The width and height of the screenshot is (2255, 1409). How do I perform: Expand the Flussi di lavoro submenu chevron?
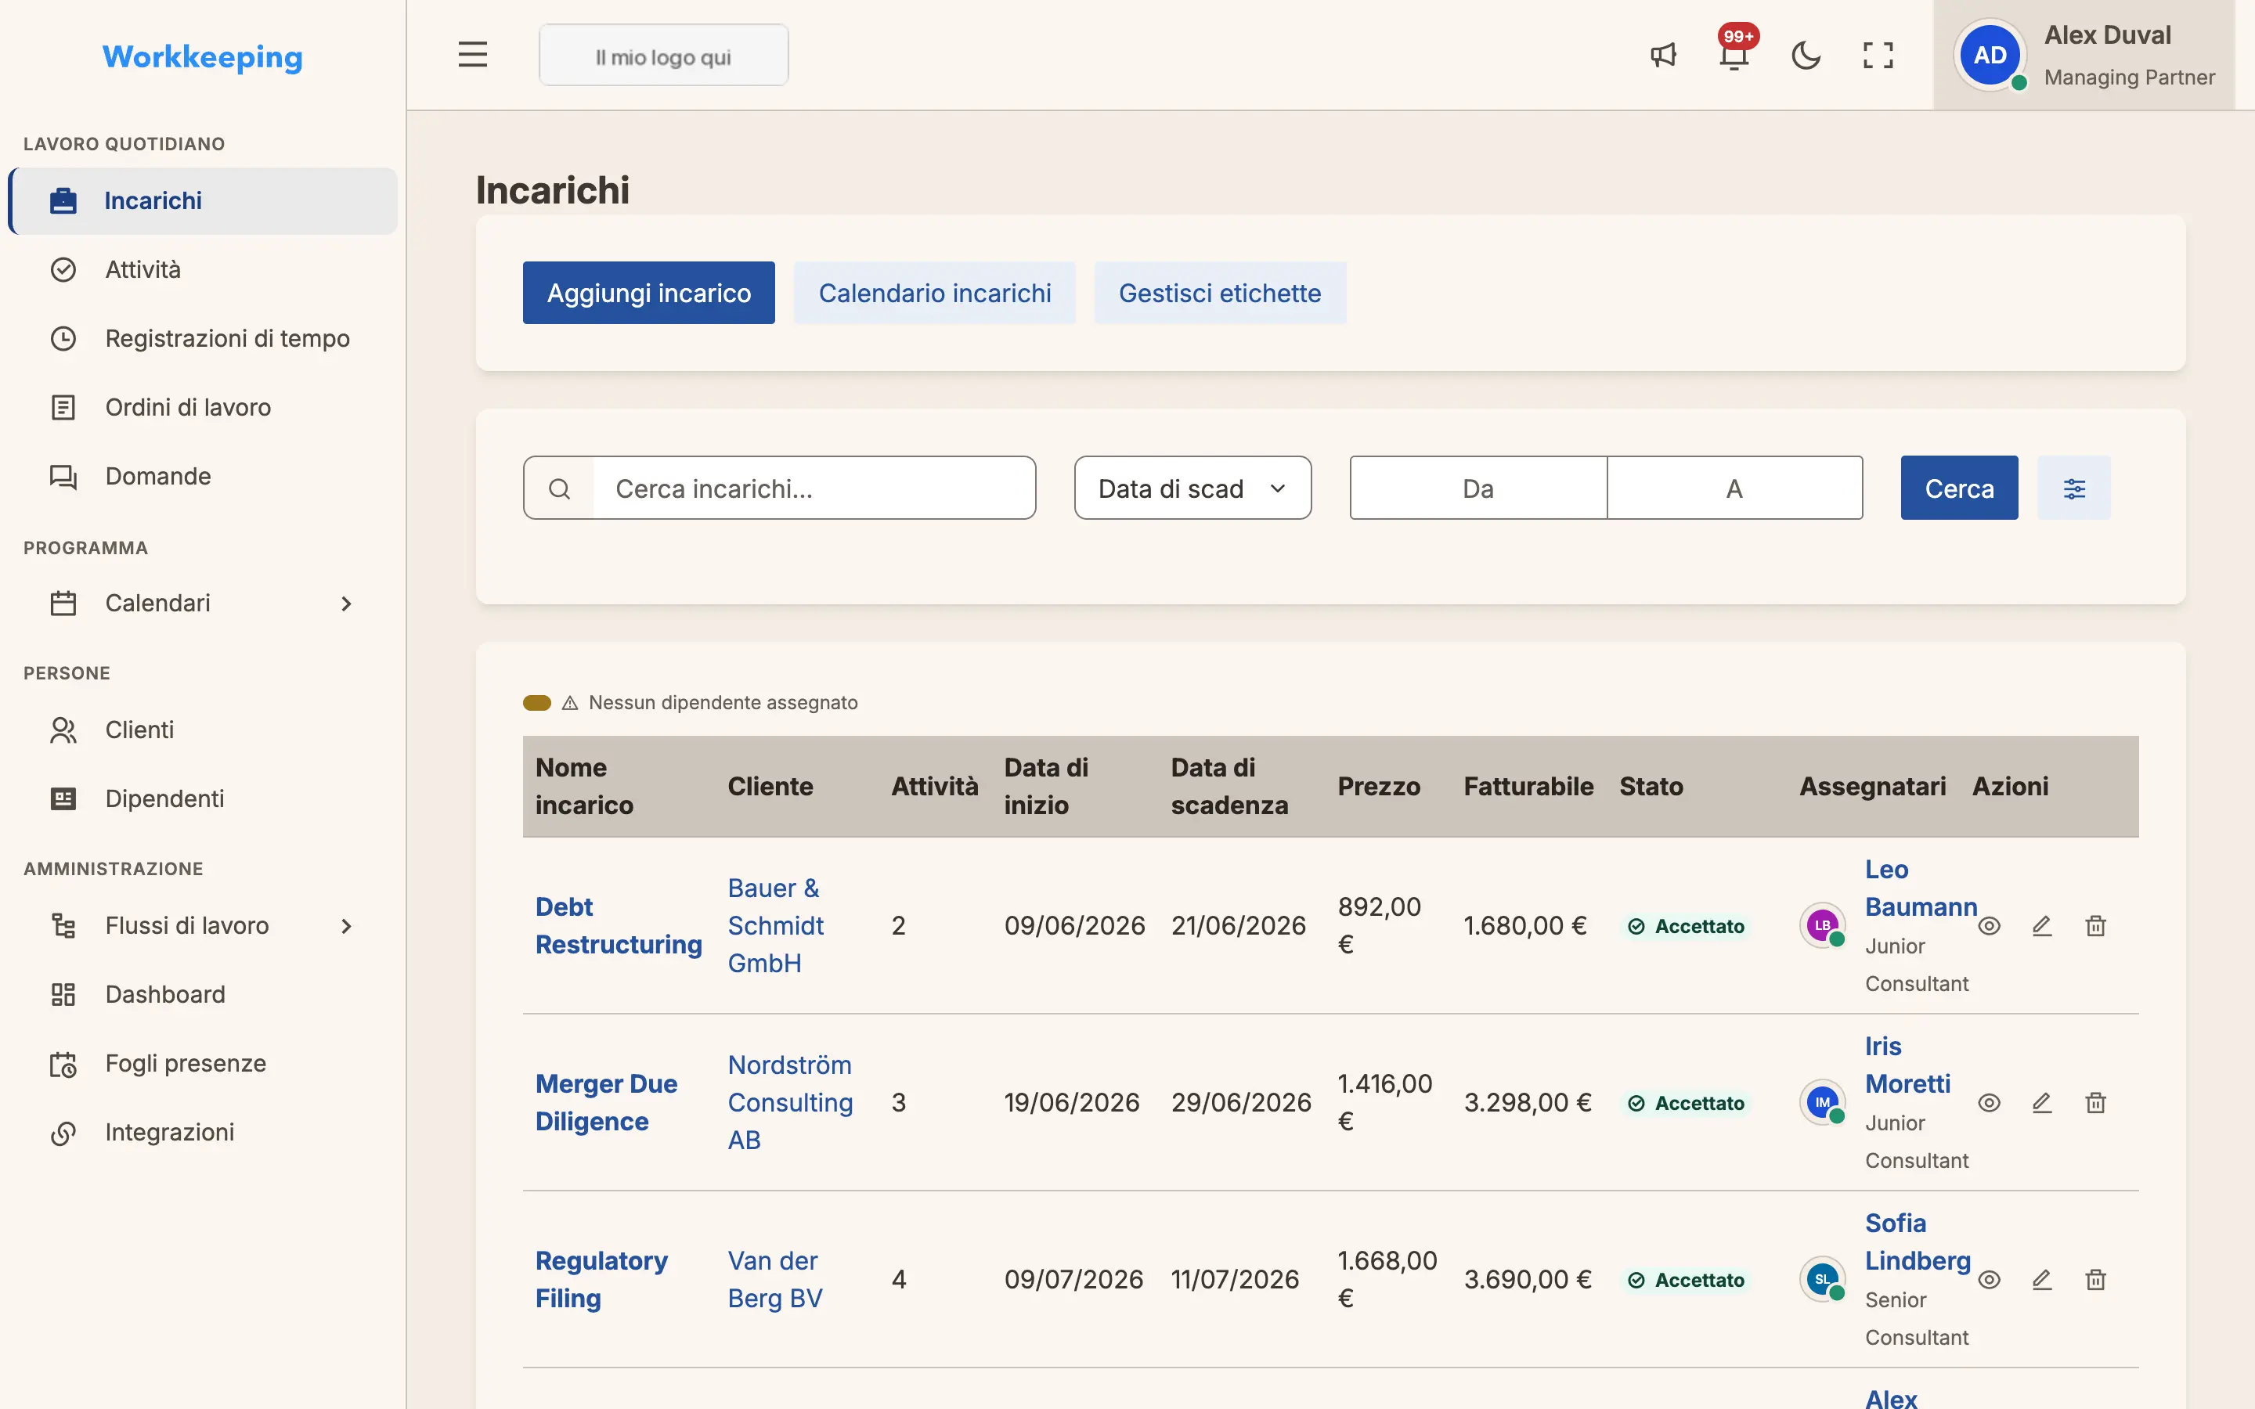coord(347,926)
